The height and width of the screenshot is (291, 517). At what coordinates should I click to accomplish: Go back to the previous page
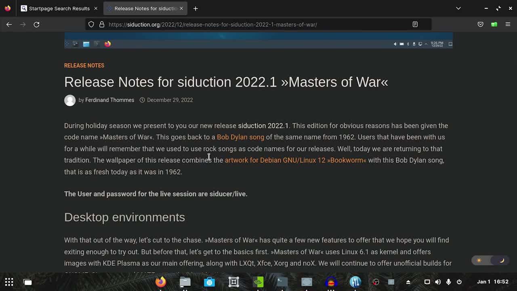(9, 24)
